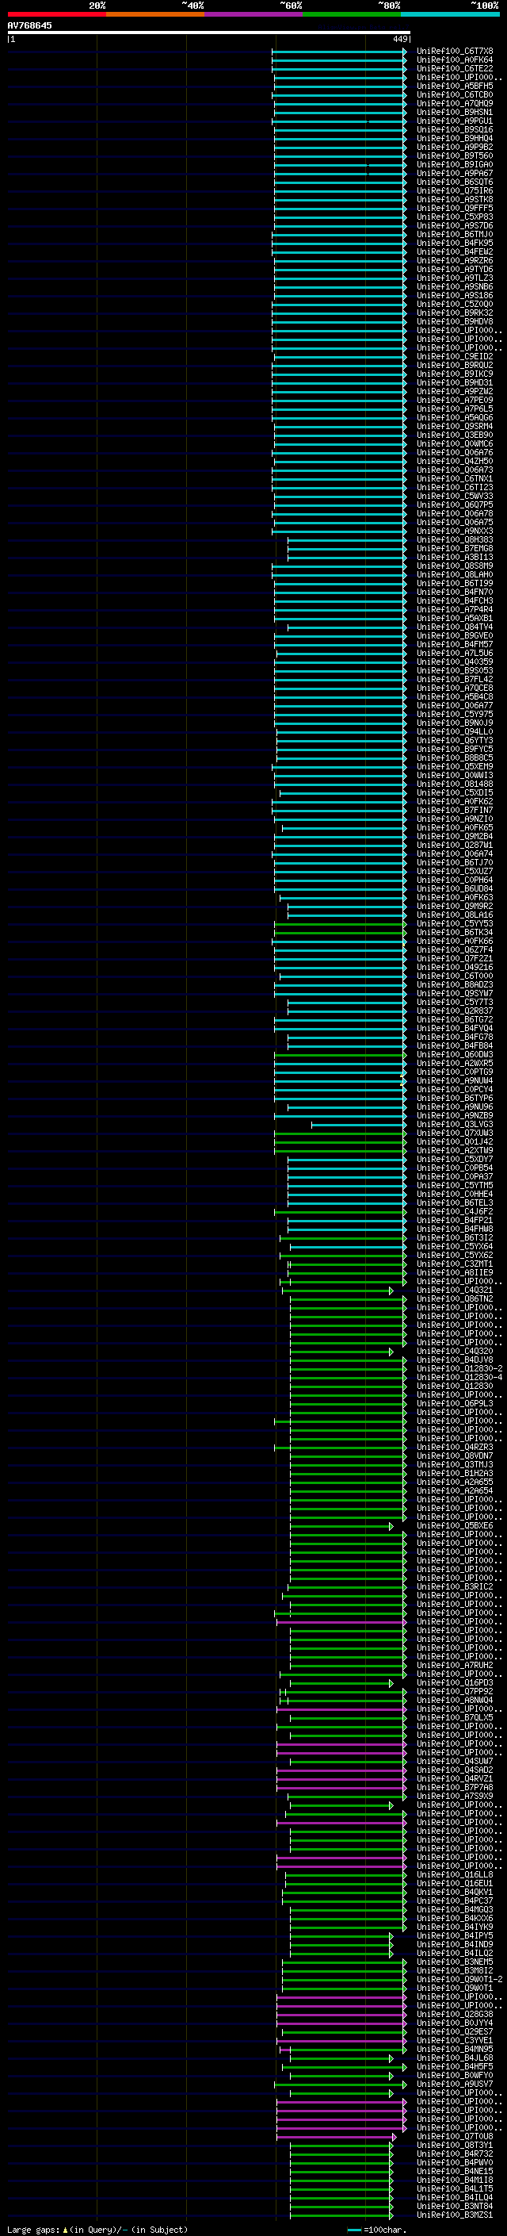The image size is (507, 2236).
Task: Select the UniRef100_O81488 label
Action: (x=455, y=784)
